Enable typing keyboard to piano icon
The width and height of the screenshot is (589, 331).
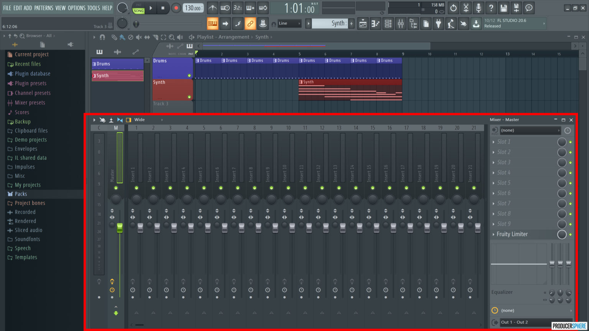click(250, 8)
